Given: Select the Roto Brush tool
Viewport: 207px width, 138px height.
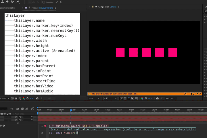Looking at the screenshot, I should tap(12, 2).
